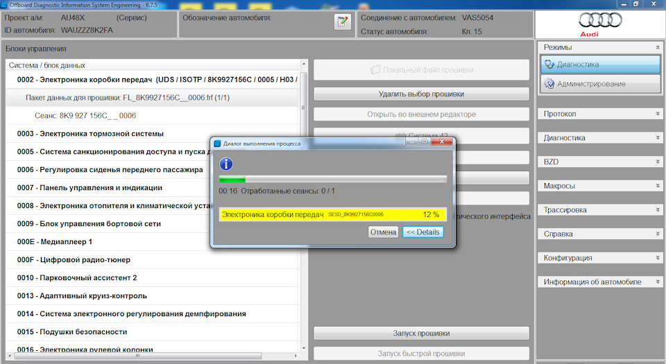Select 0003 - Электроника тормозной системы

tap(153, 134)
